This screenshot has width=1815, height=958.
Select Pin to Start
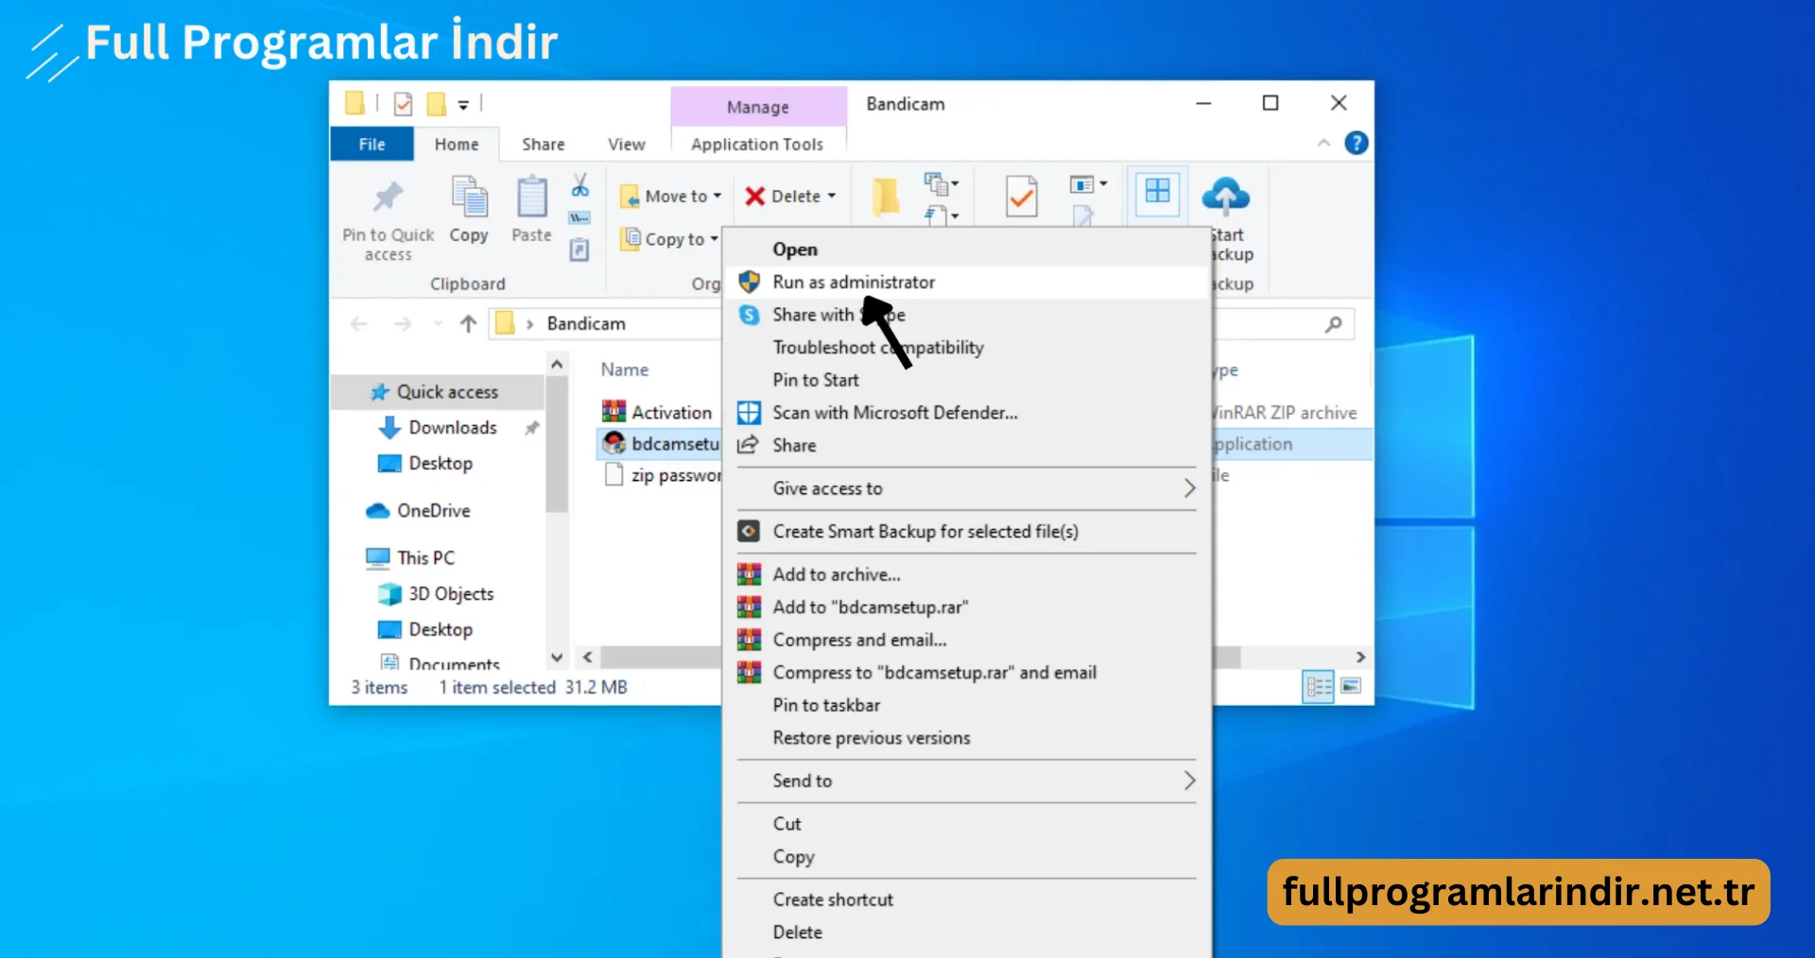pyautogui.click(x=966, y=380)
